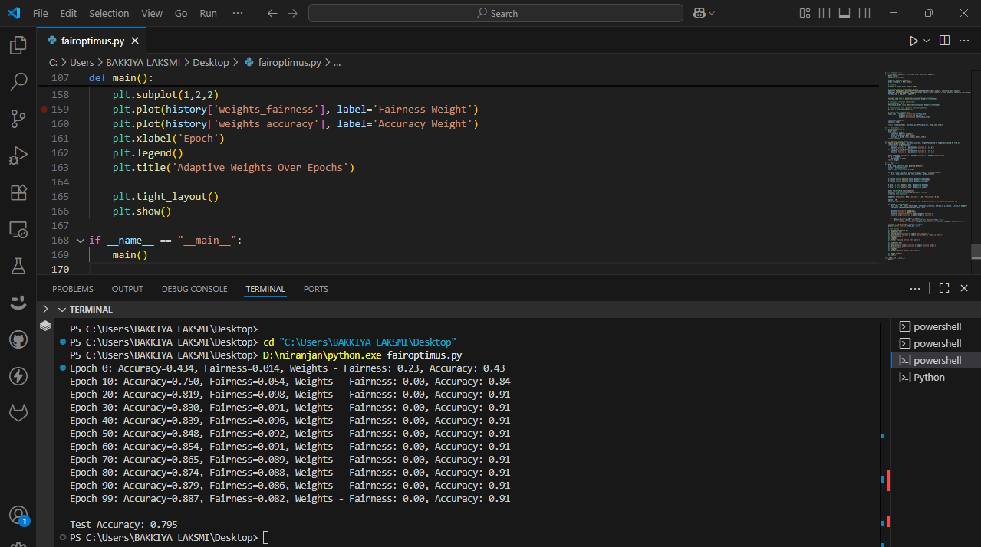Image resolution: width=981 pixels, height=547 pixels.
Task: Switch to the PROBLEMS panel tab
Action: tap(73, 289)
